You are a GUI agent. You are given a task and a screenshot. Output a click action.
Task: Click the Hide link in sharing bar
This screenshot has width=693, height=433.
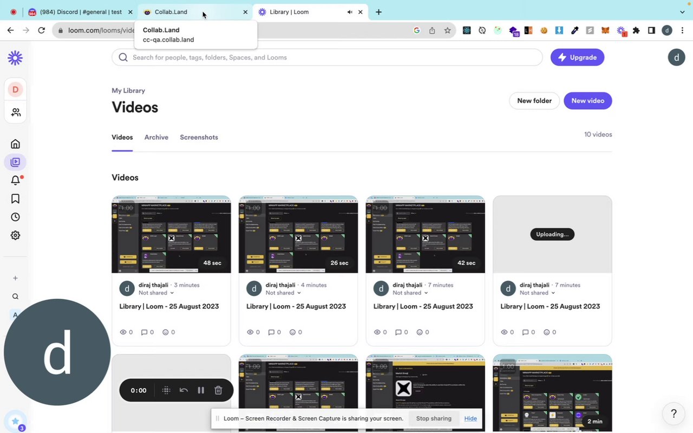[470, 418]
